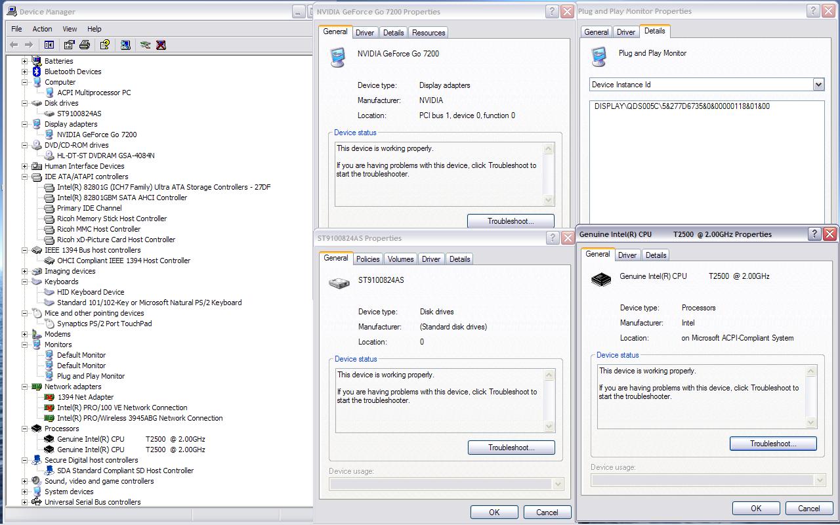Open the Help toolbar icon in Device Manager
The height and width of the screenshot is (525, 840).
click(x=104, y=45)
